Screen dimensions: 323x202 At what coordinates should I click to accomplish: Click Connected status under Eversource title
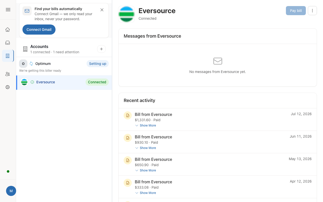click(x=147, y=18)
